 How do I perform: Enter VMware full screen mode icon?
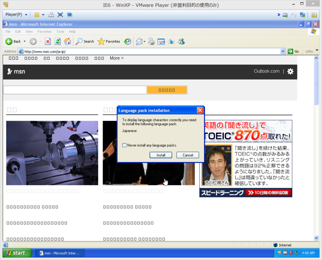pyautogui.click(x=60, y=15)
